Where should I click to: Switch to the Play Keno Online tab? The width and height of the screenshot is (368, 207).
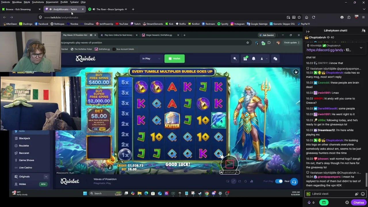point(118,35)
